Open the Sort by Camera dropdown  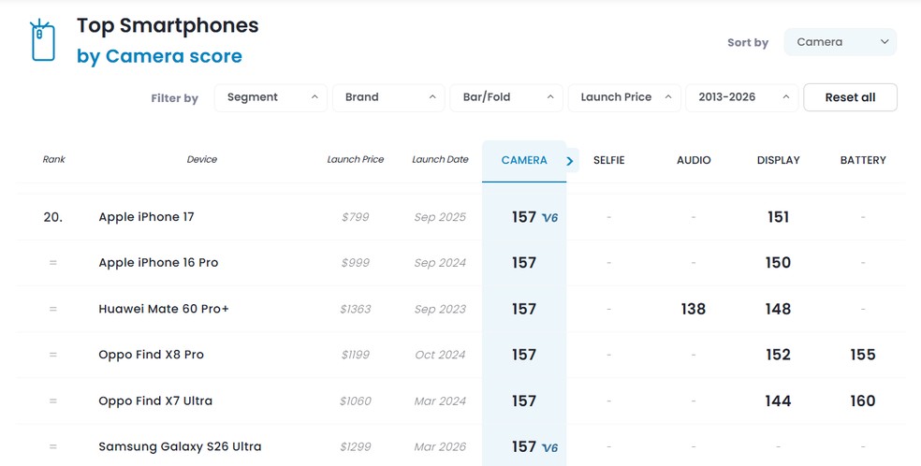pyautogui.click(x=840, y=42)
